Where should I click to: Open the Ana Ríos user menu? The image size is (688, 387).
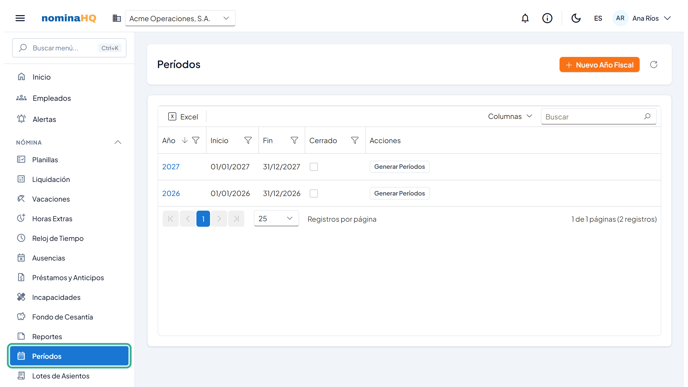tap(641, 18)
